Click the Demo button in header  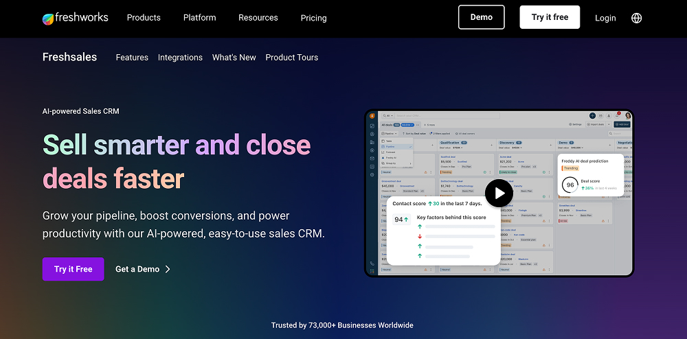pos(482,17)
